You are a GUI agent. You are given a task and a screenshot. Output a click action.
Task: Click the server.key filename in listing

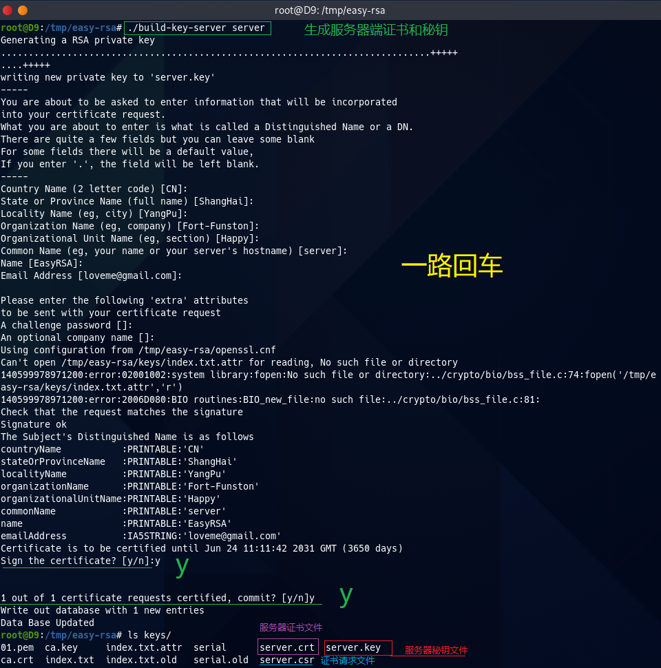(354, 647)
